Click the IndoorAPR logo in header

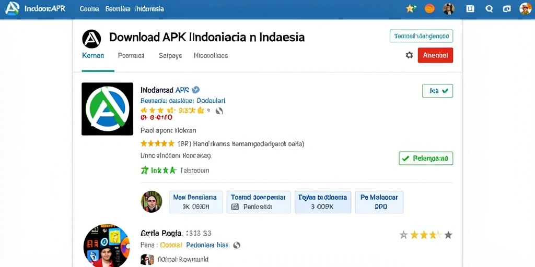[12, 8]
